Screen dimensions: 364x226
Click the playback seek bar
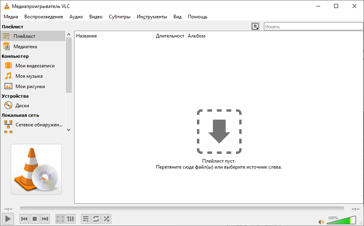pyautogui.click(x=182, y=208)
